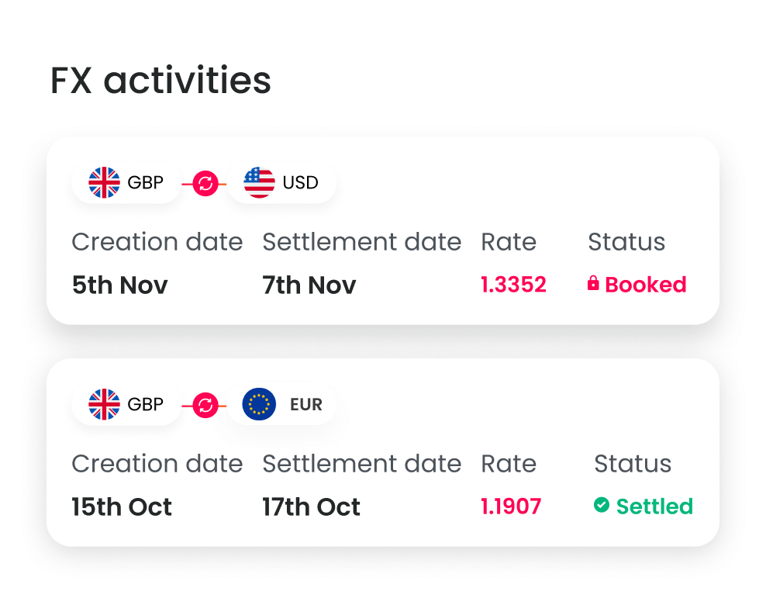766x605 pixels.
Task: Click the lock icon next to Booked
Action: (x=593, y=284)
